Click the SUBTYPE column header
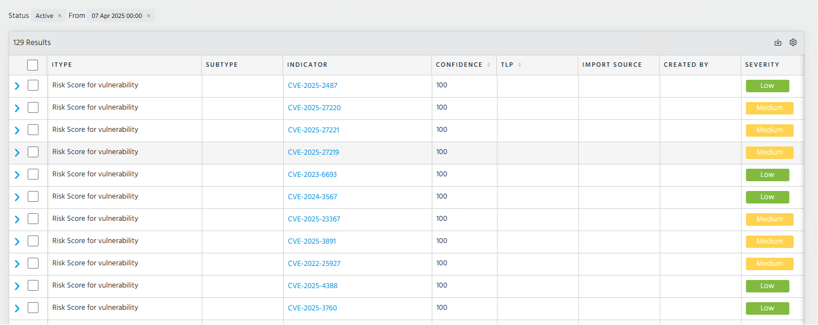Viewport: 818px width, 325px height. [222, 65]
